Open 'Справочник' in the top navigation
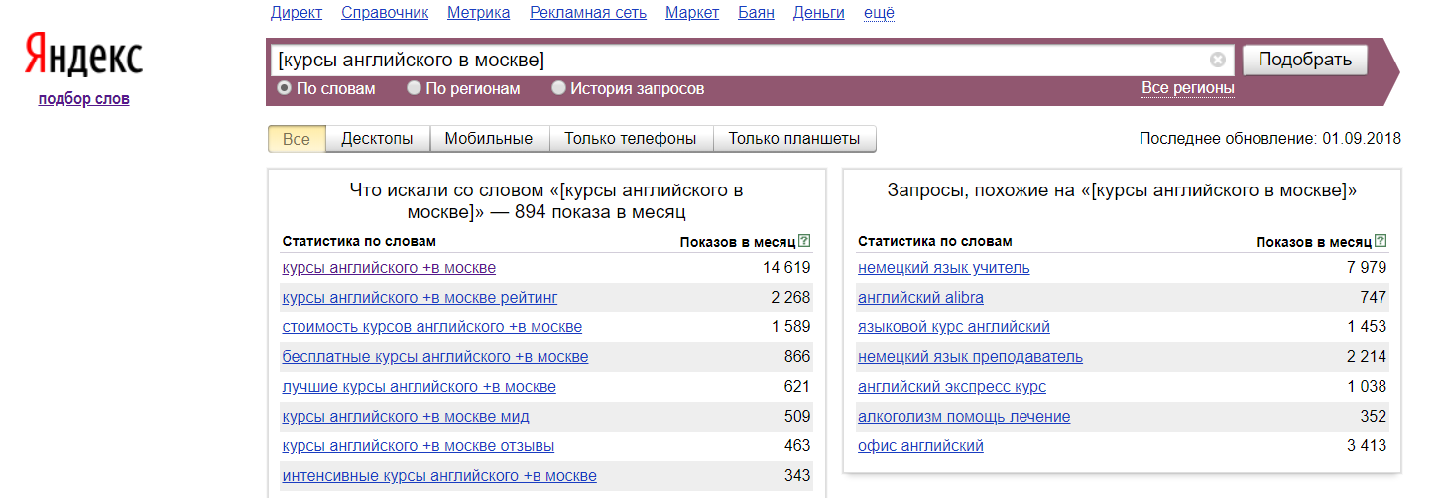This screenshot has height=498, width=1441. 385,12
